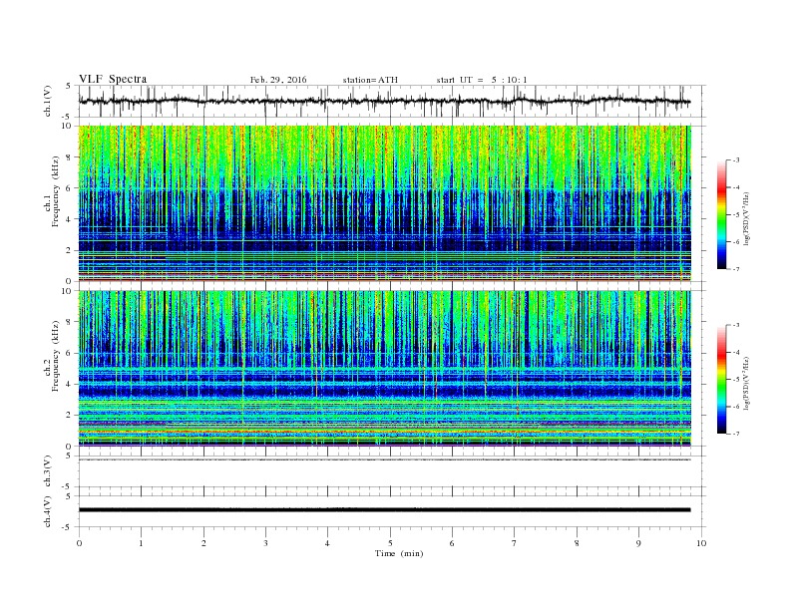The height and width of the screenshot is (610, 790).
Task: Click the start UT time label
Action: tap(482, 80)
